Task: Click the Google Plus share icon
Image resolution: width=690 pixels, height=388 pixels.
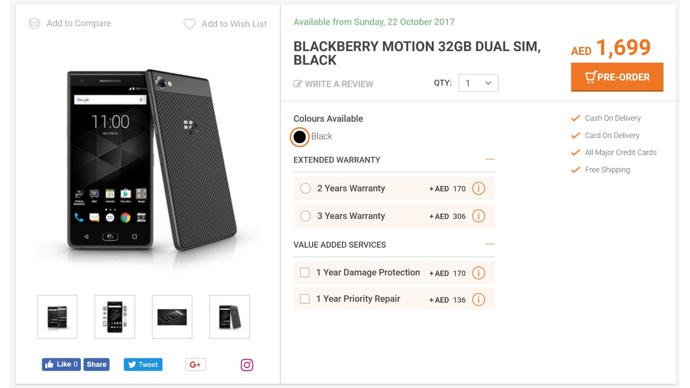Action: 195,365
